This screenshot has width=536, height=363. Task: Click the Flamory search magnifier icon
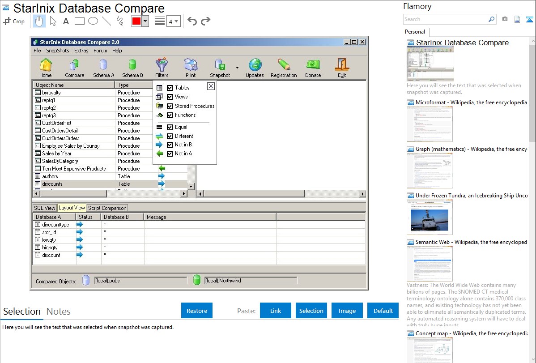tap(492, 19)
